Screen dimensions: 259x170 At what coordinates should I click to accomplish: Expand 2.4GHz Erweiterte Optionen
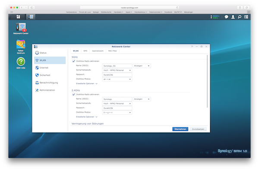87,117
